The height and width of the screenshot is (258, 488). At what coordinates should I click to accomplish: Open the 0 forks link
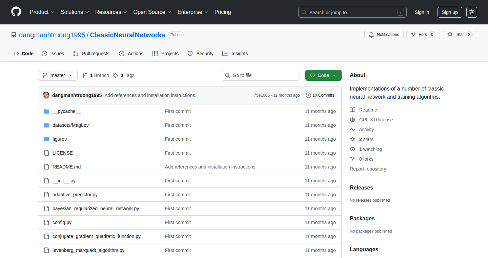(x=362, y=159)
